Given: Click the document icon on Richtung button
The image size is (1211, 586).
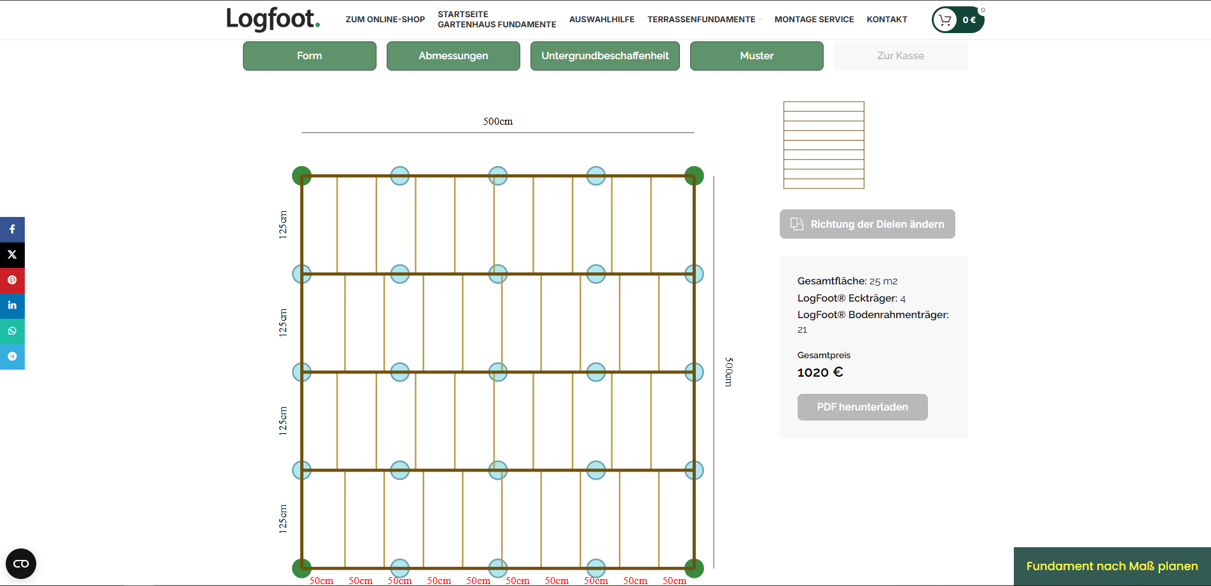Looking at the screenshot, I should point(797,224).
